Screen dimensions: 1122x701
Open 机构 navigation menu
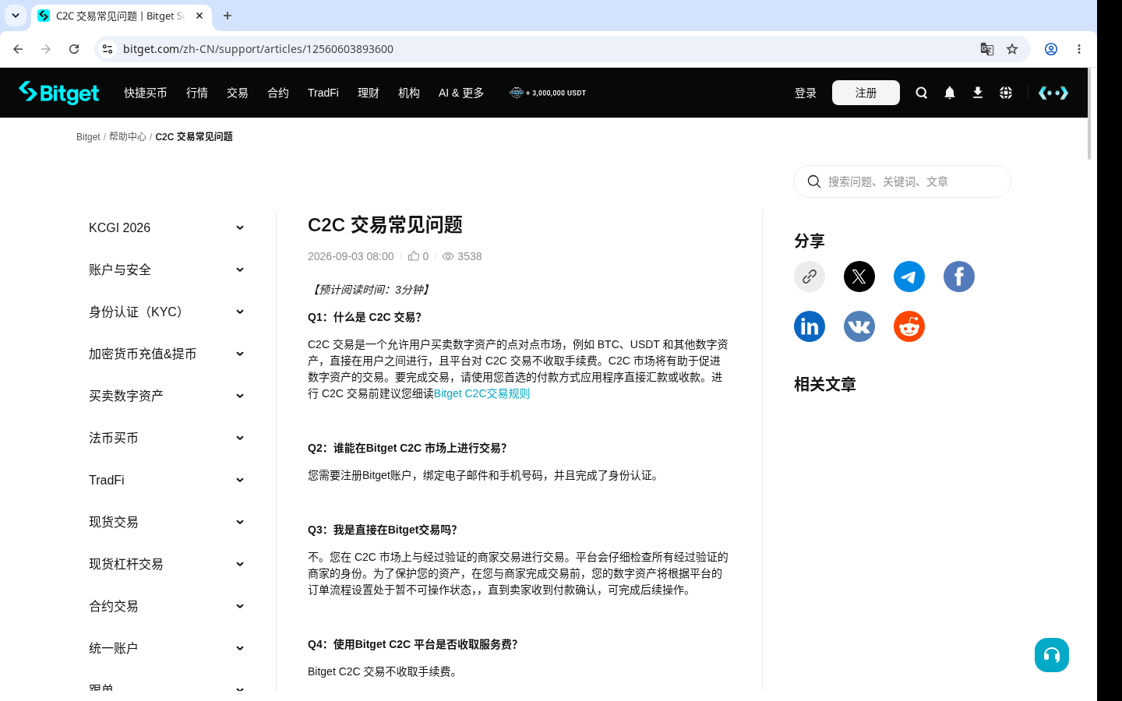pos(409,93)
